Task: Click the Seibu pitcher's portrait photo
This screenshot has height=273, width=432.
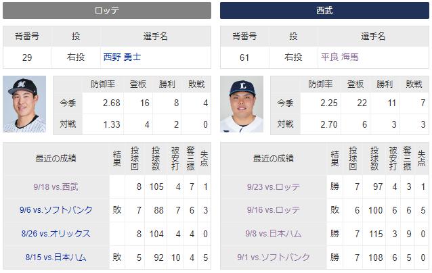Action: pos(242,104)
